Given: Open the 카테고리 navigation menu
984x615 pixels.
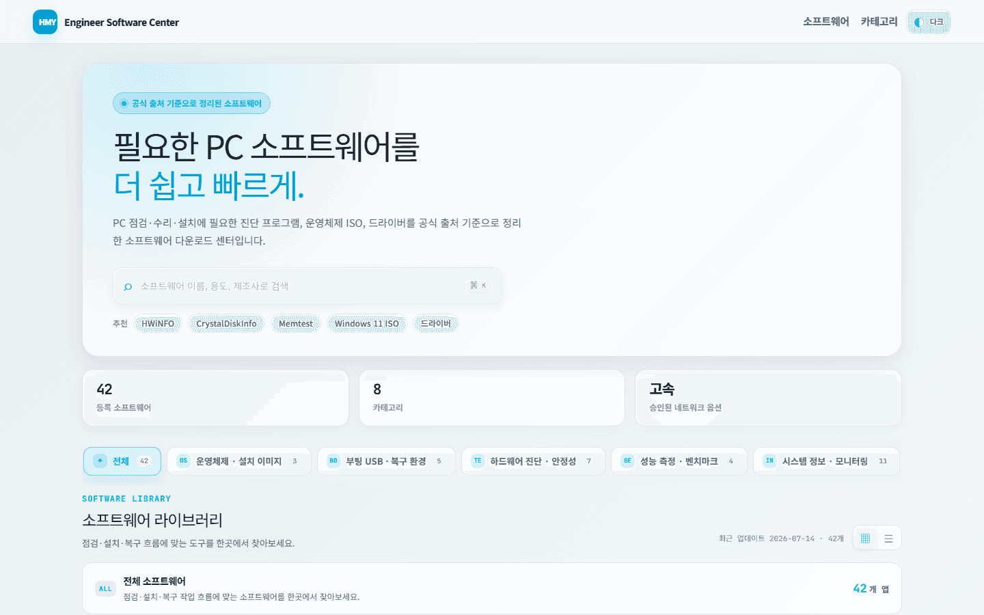Looking at the screenshot, I should [x=879, y=22].
